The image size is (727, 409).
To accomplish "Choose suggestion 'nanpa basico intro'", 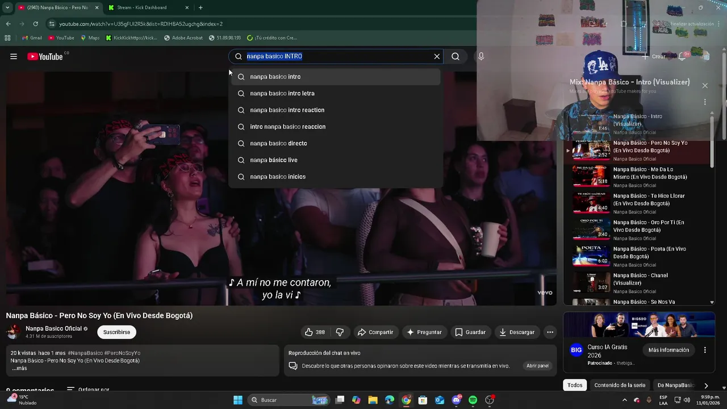I will tap(335, 77).
